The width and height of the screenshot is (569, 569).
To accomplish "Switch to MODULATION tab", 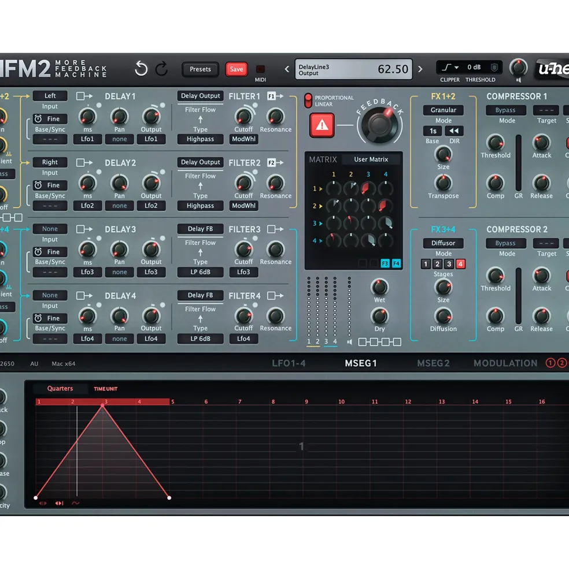I will pos(505,363).
